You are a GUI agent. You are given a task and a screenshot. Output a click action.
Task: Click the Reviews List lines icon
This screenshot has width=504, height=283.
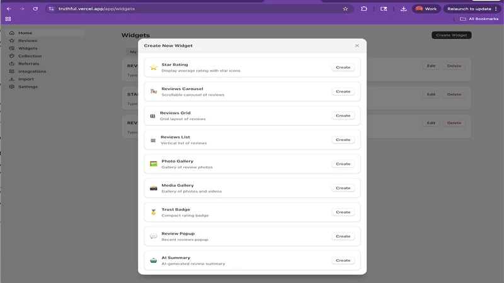(153, 140)
